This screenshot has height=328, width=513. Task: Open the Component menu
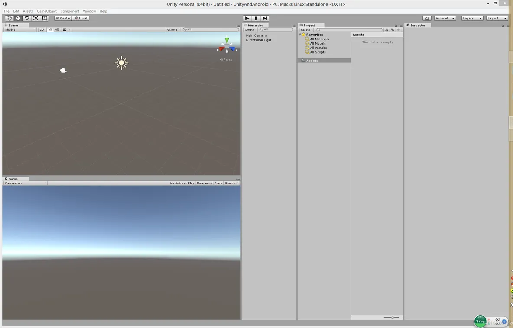pos(70,11)
